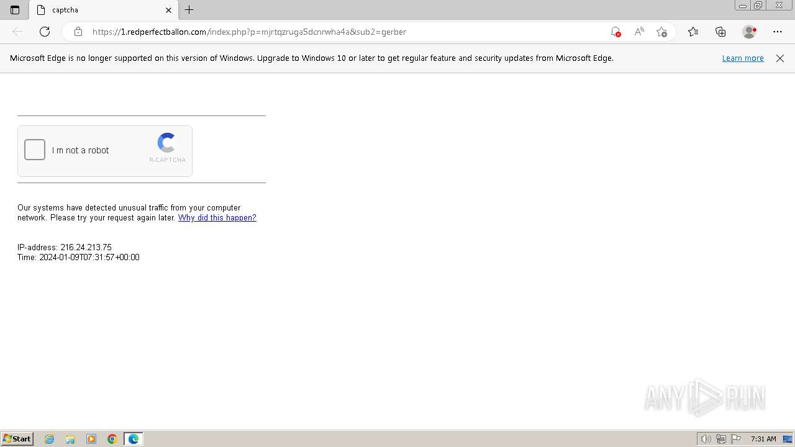The width and height of the screenshot is (795, 447).
Task: Minimize the Edge browser window
Action: coord(743,6)
